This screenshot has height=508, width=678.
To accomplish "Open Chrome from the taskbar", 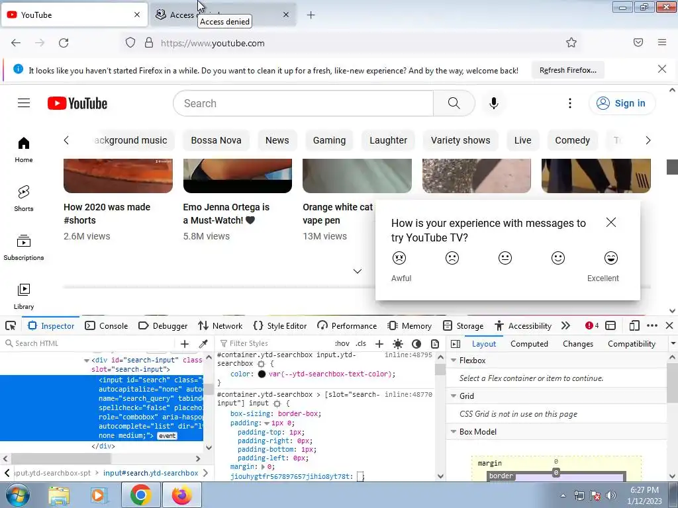I will tap(140, 495).
